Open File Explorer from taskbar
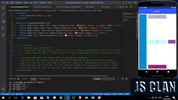This screenshot has width=178, height=100. (29, 97)
